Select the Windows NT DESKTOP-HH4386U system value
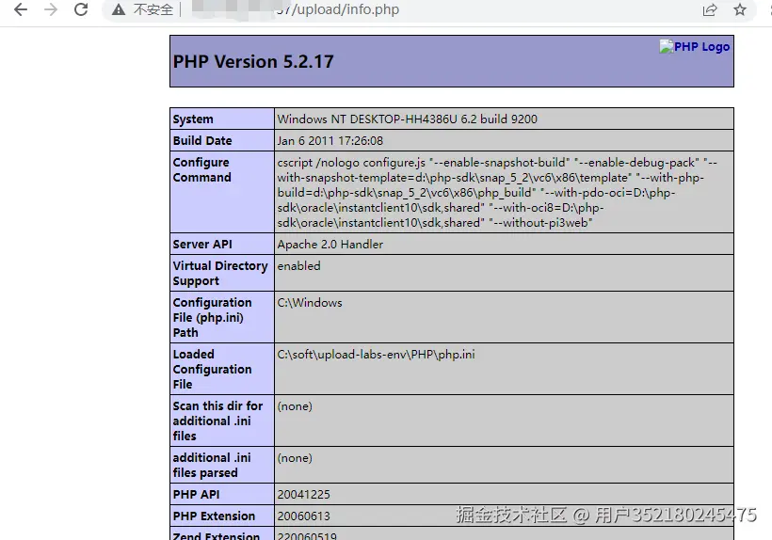 407,119
